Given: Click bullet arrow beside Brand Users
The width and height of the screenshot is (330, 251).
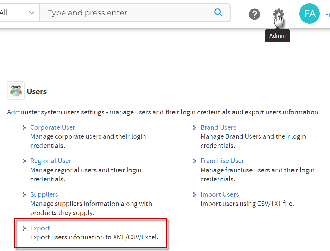Looking at the screenshot, I should click(x=194, y=128).
